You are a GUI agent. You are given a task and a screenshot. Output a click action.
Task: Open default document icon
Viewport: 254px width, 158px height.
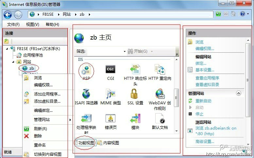160,118
